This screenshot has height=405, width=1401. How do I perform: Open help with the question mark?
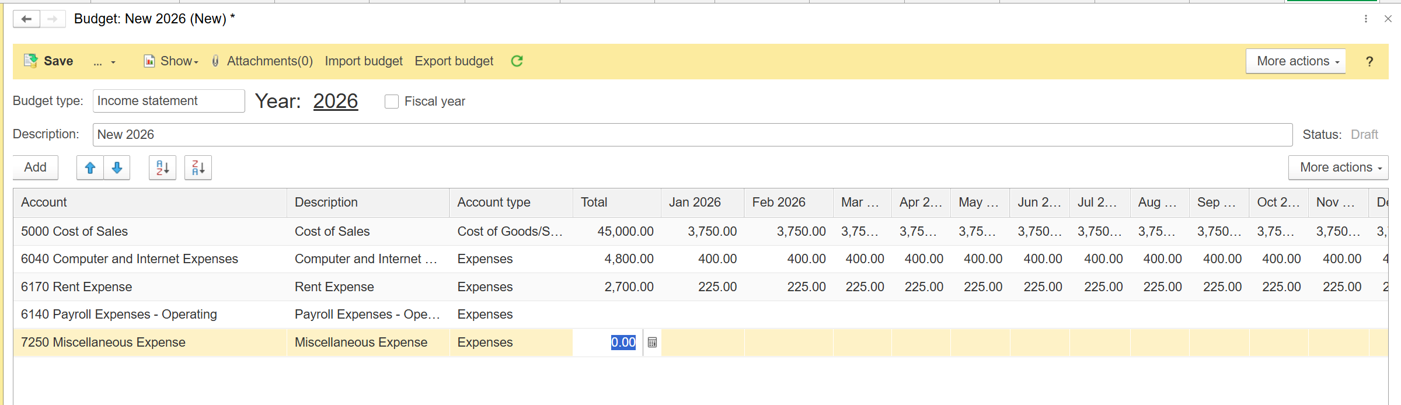click(x=1369, y=61)
